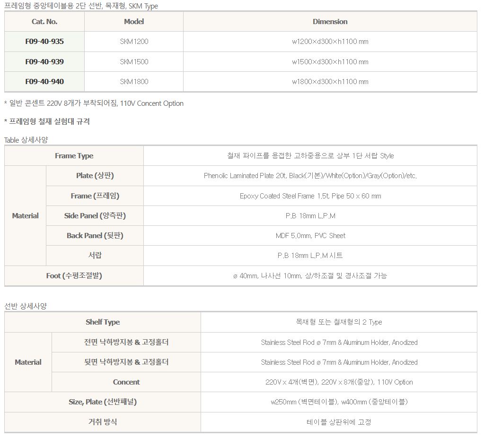The image size is (484, 437).
Task: Click the Epoxy Coated Steel Frame text
Action: [310, 196]
